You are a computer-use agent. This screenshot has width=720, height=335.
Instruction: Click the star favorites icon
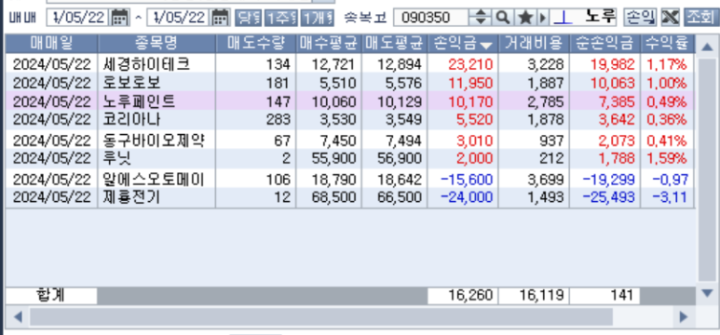coord(525,18)
